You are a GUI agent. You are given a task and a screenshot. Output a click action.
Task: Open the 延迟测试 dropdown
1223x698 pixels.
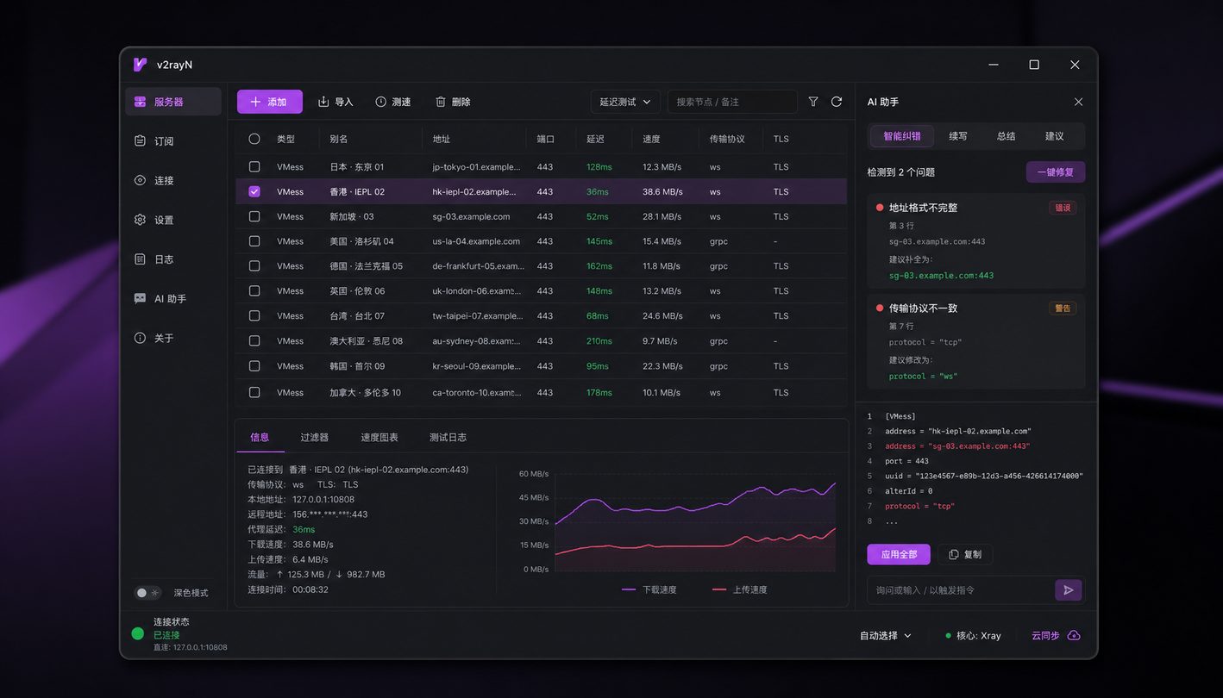coord(626,102)
